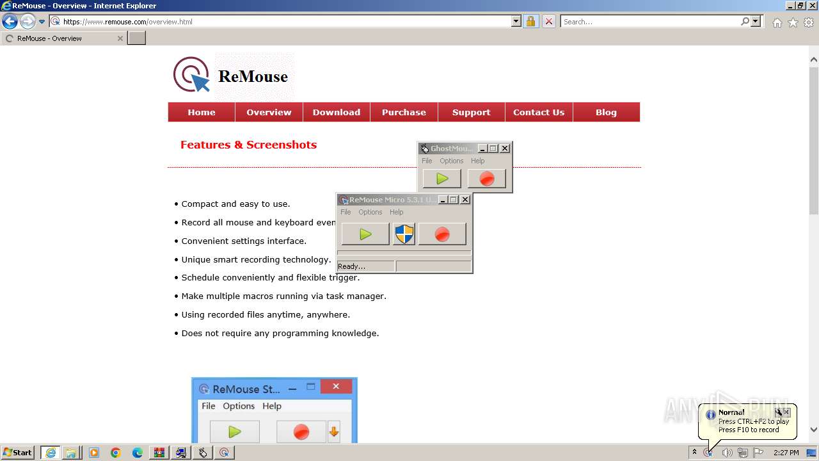The image size is (819, 461).
Task: Click the volume speaker tray icon
Action: [x=727, y=453]
